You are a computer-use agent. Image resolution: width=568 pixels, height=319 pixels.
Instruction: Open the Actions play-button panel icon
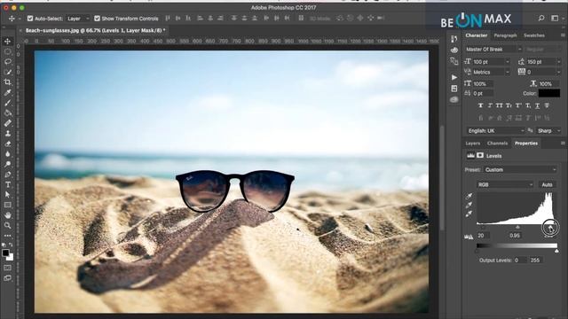[x=454, y=77]
